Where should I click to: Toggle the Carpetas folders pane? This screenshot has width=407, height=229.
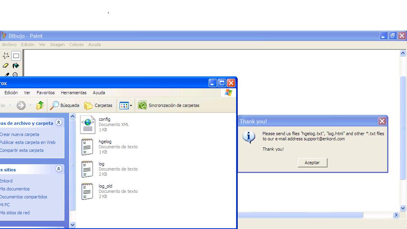(99, 105)
